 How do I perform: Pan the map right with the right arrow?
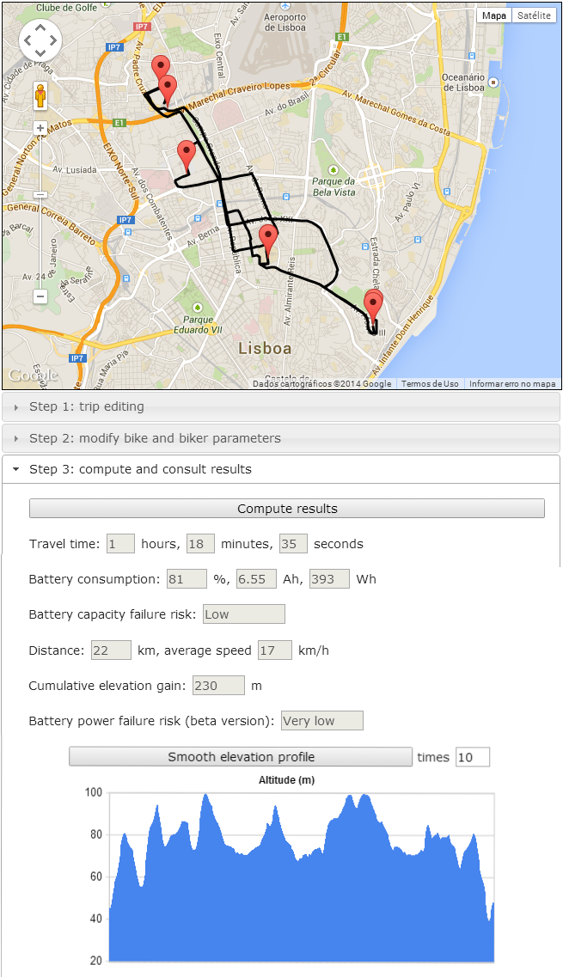click(53, 40)
